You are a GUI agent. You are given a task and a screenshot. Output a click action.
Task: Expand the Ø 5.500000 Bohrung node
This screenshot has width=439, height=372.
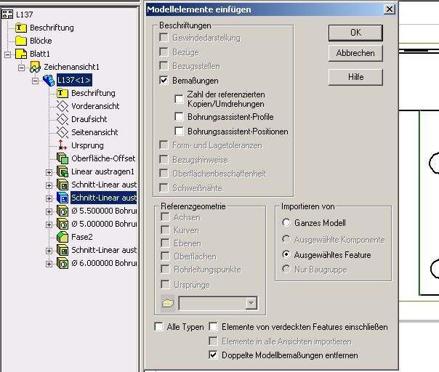49,211
